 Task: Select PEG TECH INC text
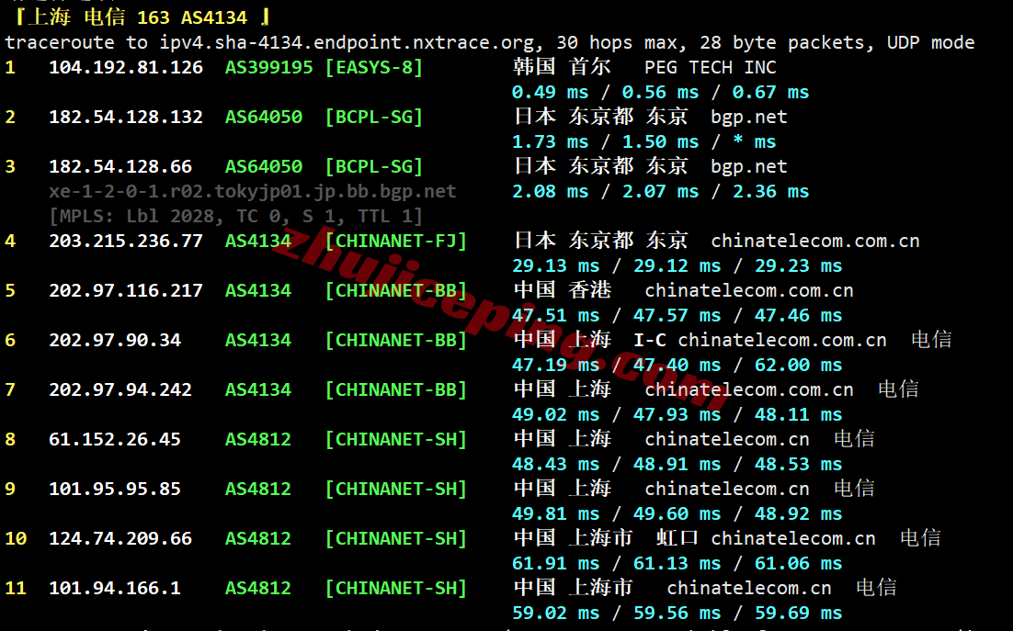[x=710, y=67]
